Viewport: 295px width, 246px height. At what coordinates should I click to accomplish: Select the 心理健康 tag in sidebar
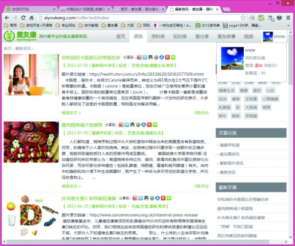[277, 98]
